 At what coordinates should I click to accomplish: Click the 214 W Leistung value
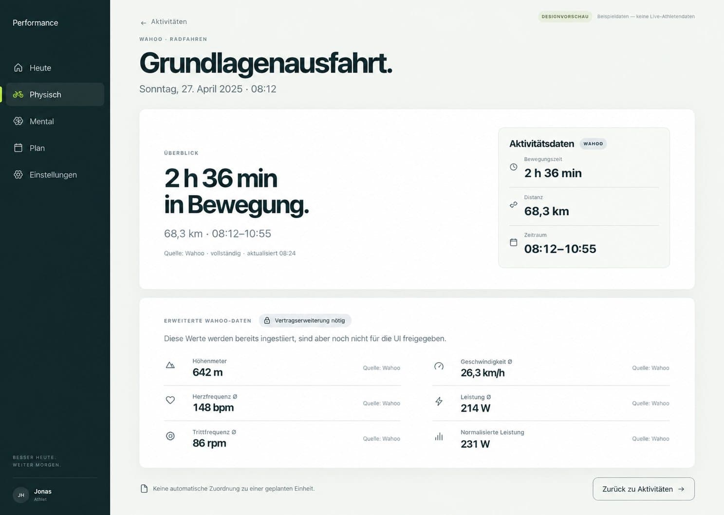pyautogui.click(x=475, y=408)
